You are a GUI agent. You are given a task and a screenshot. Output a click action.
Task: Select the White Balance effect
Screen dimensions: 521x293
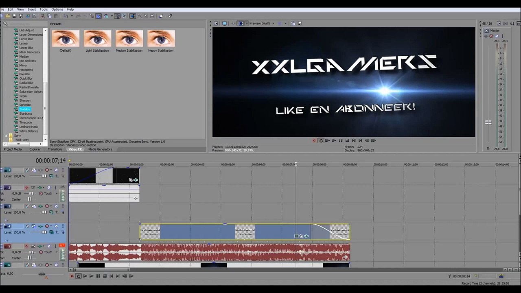[x=28, y=131]
